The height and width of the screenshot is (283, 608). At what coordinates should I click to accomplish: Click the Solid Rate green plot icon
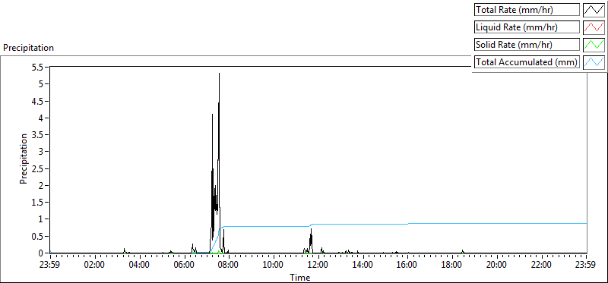point(594,44)
